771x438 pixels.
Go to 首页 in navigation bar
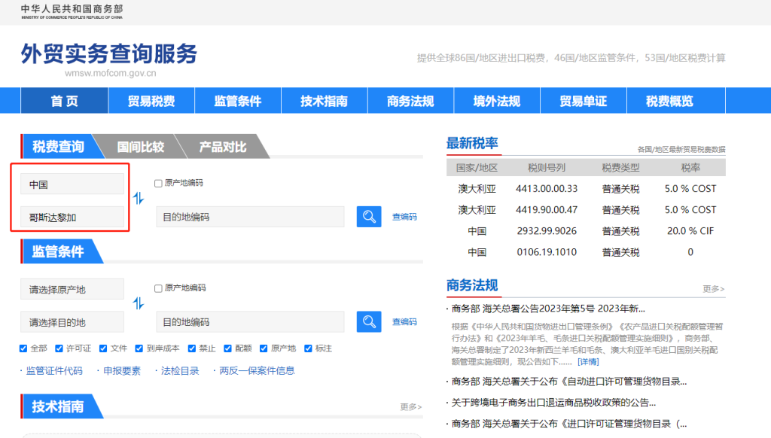click(x=65, y=101)
